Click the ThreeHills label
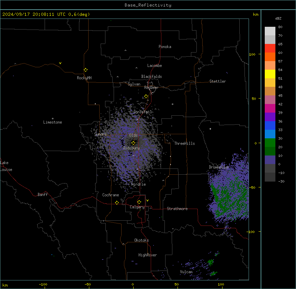296x289 pixels. pos(184,143)
